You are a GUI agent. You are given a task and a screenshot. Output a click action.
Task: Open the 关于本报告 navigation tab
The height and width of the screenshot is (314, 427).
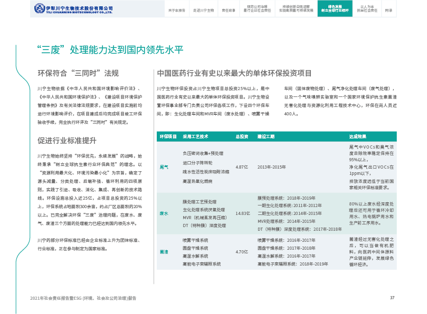177,10
